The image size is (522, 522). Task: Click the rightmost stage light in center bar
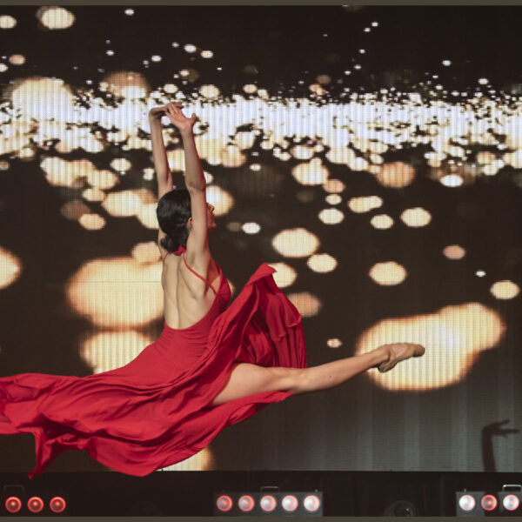click(311, 503)
